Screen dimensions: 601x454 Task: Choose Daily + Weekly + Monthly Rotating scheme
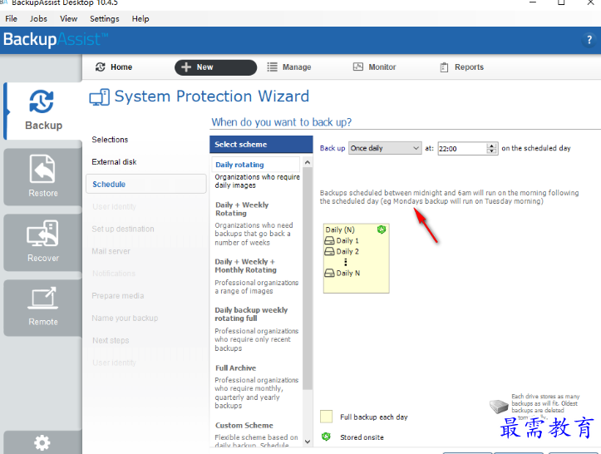[245, 266]
